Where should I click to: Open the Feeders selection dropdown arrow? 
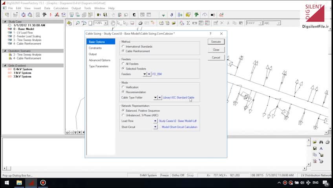(x=145, y=74)
